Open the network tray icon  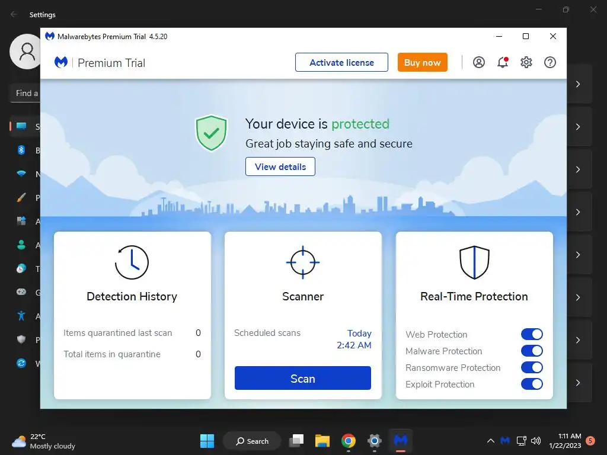click(x=521, y=441)
